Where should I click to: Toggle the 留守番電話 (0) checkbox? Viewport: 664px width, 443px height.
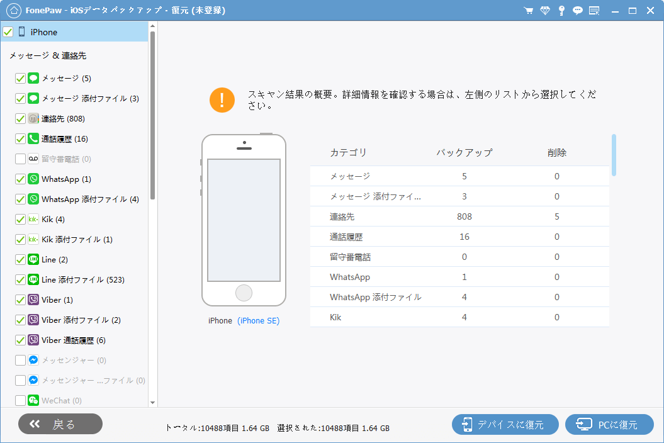[20, 159]
